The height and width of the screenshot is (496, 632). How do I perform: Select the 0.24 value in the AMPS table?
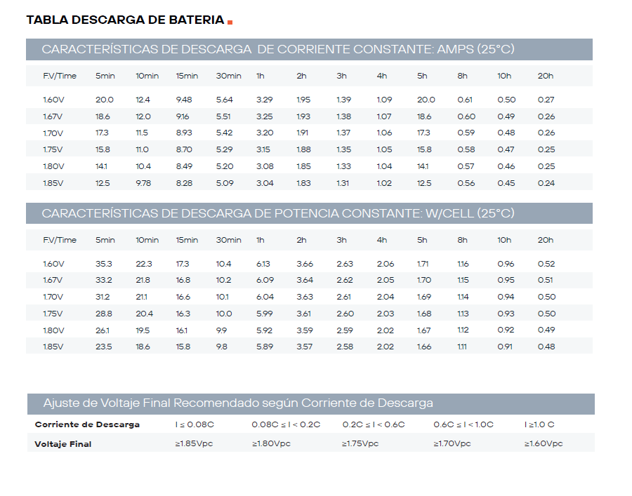tap(546, 183)
